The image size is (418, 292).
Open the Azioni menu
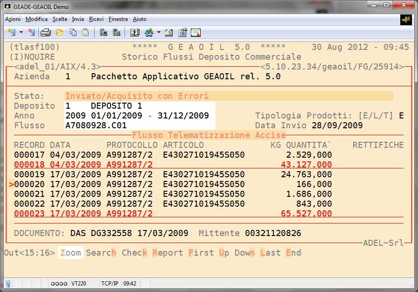pyautogui.click(x=13, y=19)
